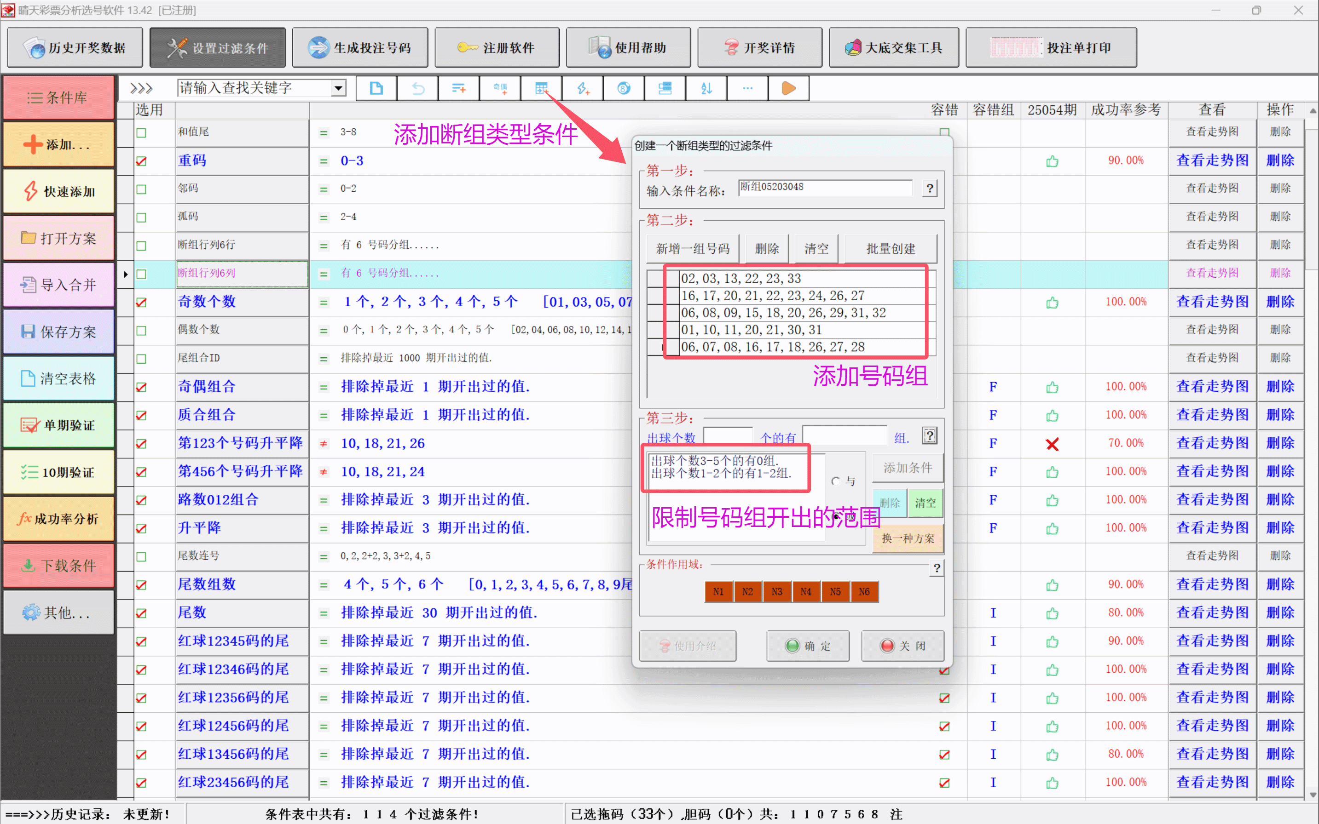The width and height of the screenshot is (1319, 824).
Task: Click the A-Z sort toolbar icon
Action: [x=706, y=88]
